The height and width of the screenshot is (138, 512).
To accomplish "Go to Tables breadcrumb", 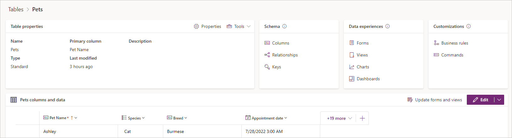I will (x=16, y=9).
